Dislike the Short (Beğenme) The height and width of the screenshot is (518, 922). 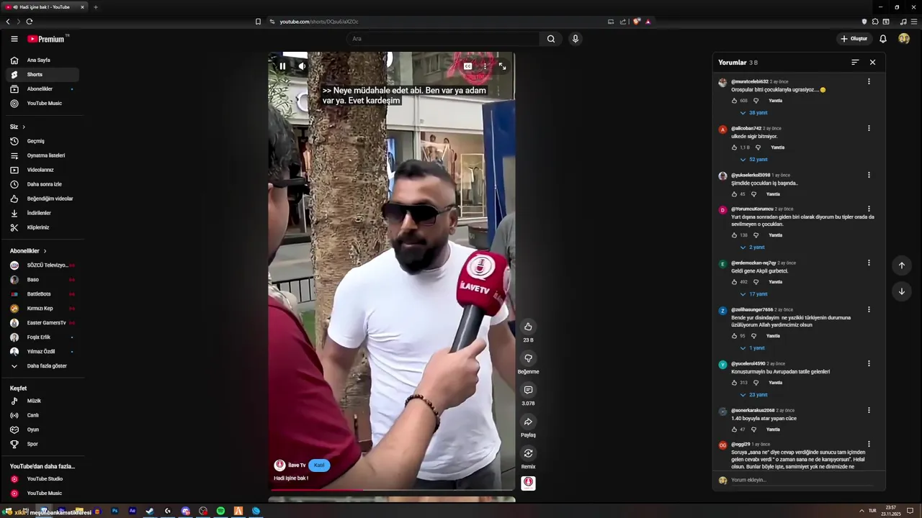(528, 358)
